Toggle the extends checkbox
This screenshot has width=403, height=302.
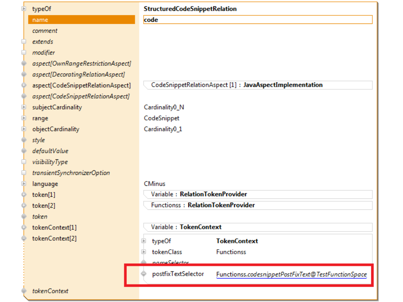coord(24,42)
